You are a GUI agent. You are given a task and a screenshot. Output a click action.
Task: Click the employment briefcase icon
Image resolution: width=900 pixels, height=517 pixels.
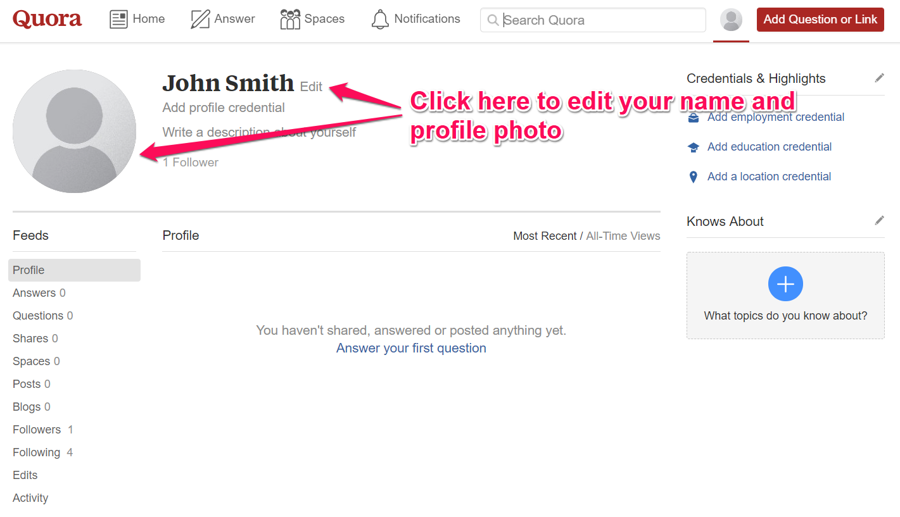pos(694,117)
